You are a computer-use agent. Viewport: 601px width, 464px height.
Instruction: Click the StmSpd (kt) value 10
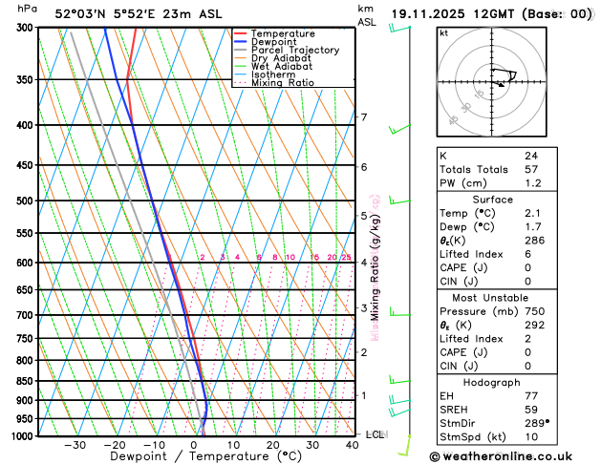(x=531, y=437)
